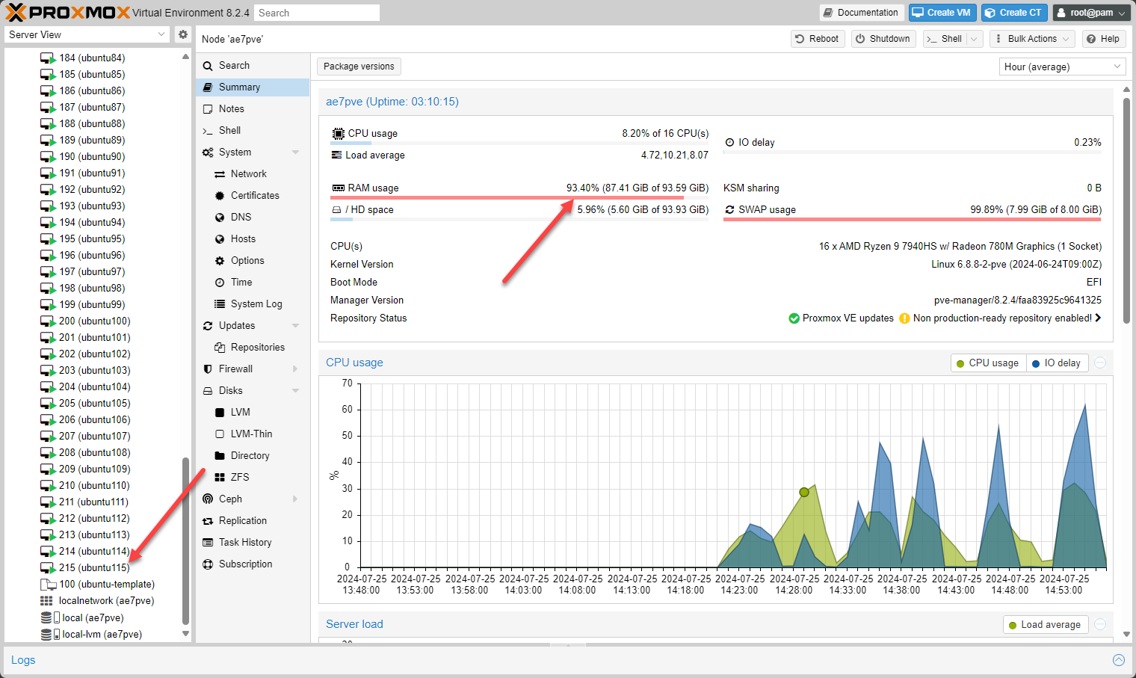1136x678 pixels.
Task: Open the Task History menu item
Action: point(244,542)
